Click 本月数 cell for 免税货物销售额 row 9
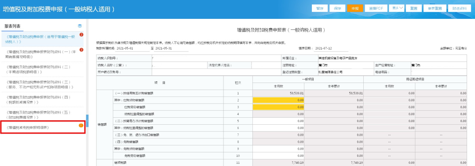Screen dimensions: 475x166 coord(278,149)
